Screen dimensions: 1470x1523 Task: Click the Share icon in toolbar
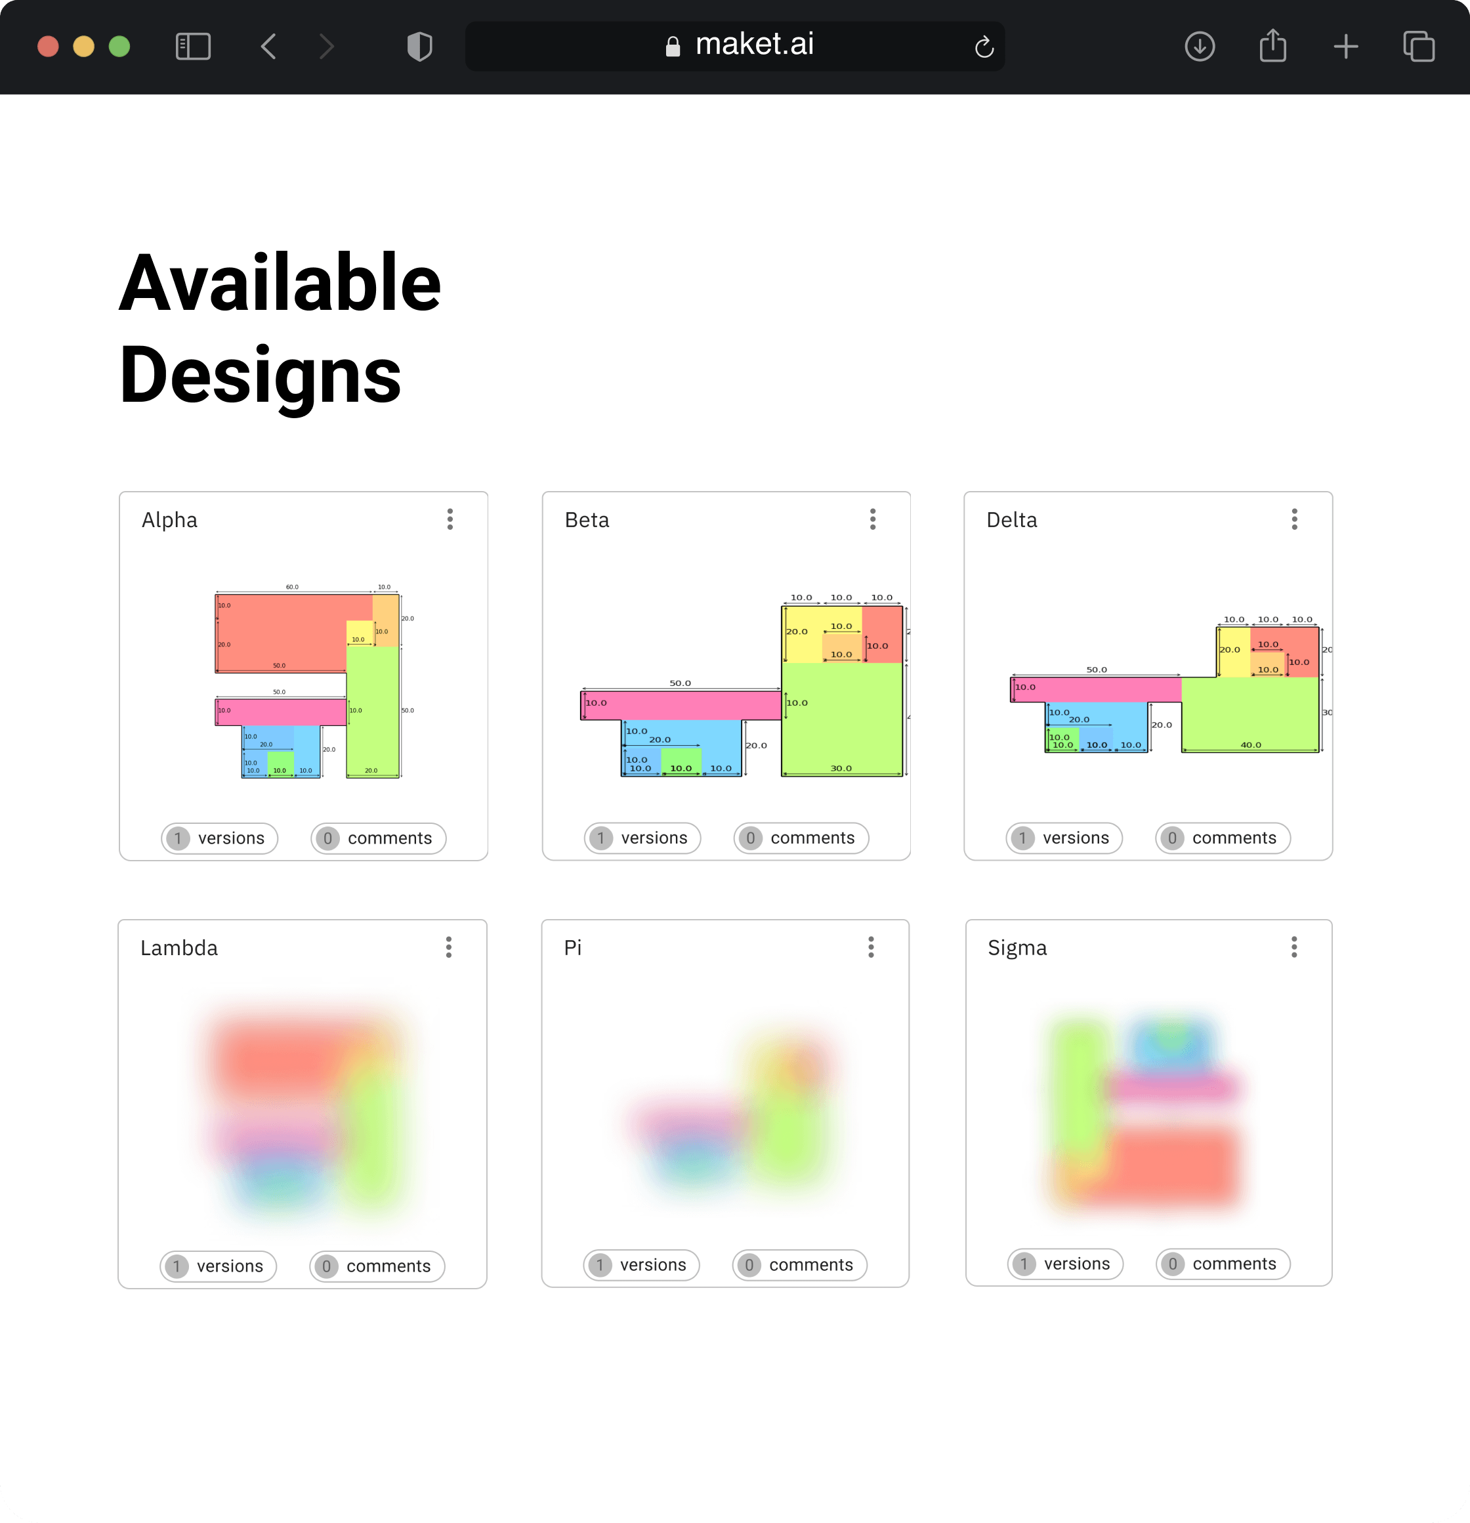1272,47
